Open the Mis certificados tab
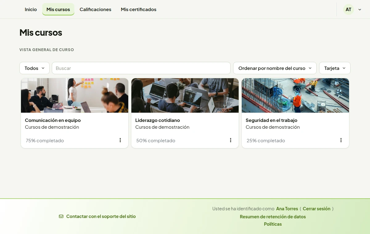370x234 pixels. (x=138, y=10)
